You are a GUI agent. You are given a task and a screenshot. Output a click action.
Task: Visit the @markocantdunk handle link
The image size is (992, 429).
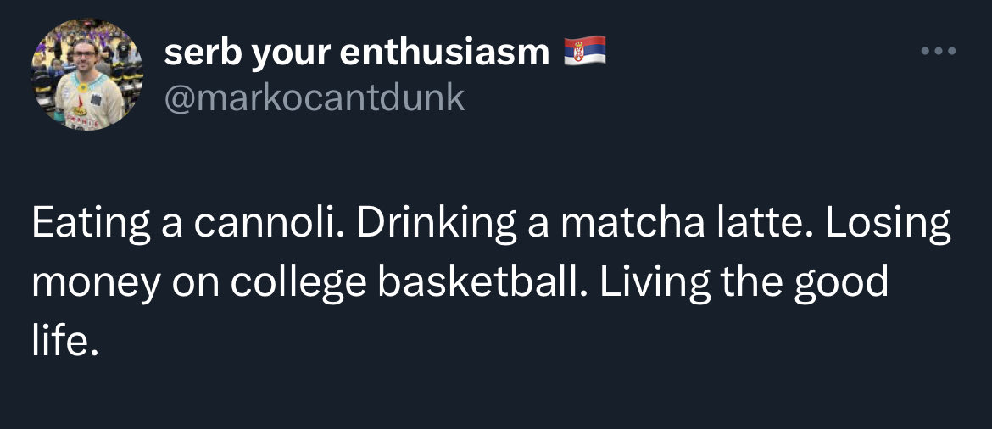[315, 98]
